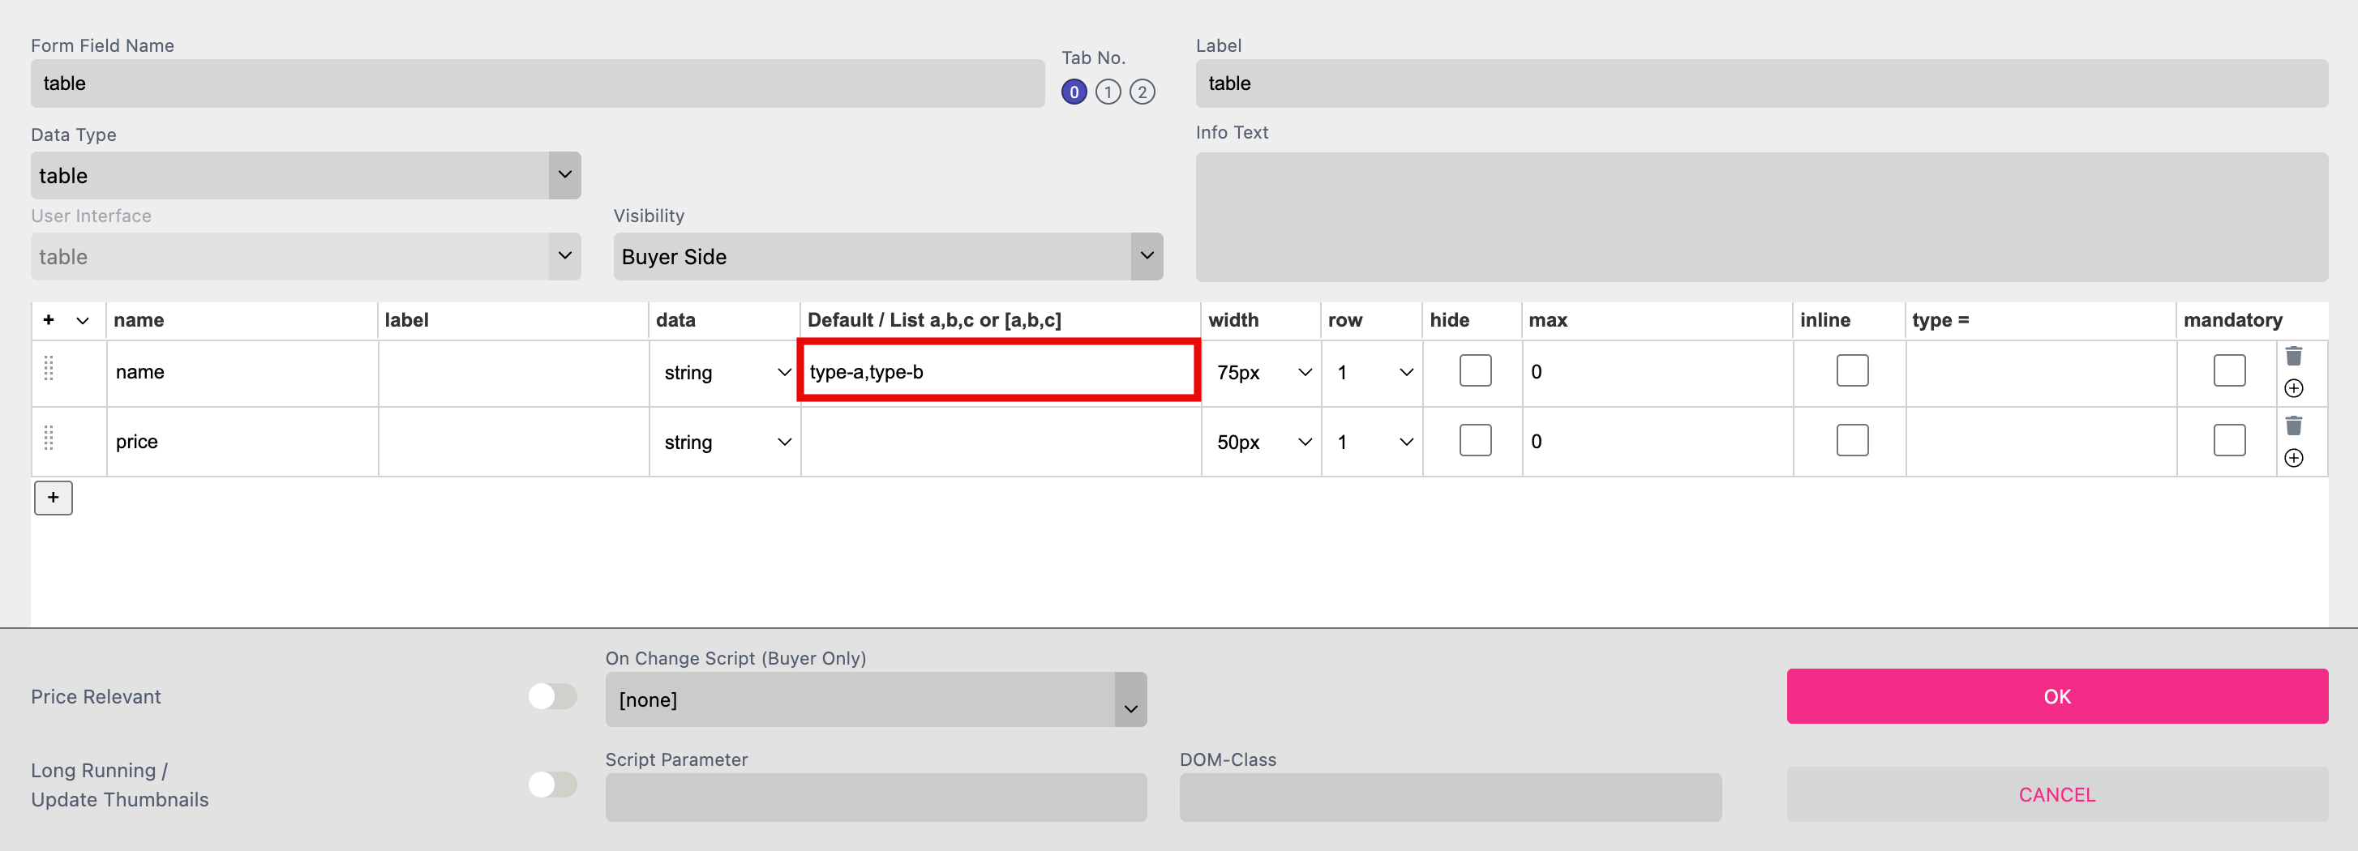The width and height of the screenshot is (2358, 851).
Task: Click the pink OK button
Action: [2057, 696]
